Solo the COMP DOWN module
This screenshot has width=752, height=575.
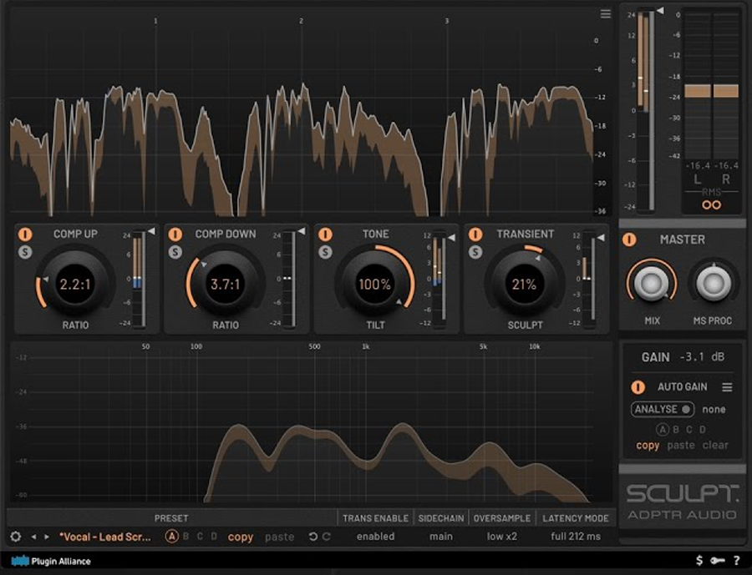click(175, 251)
